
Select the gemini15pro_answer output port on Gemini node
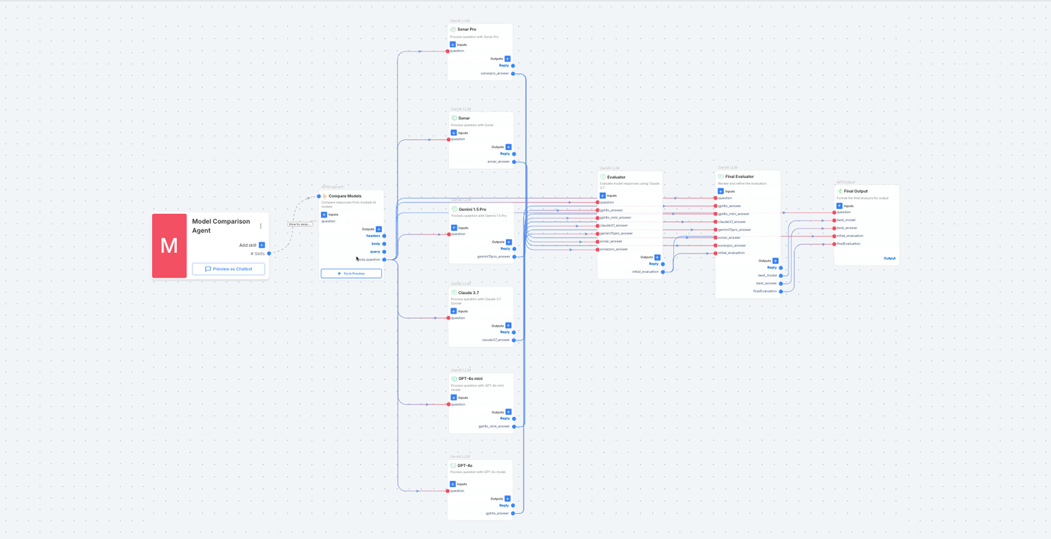coord(514,257)
